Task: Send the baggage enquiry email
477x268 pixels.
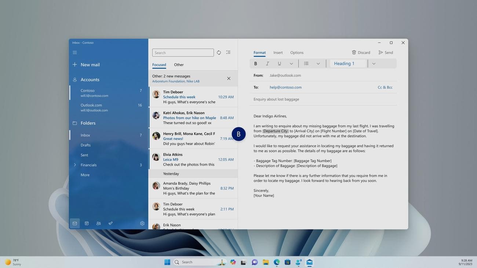Action: [x=385, y=52]
